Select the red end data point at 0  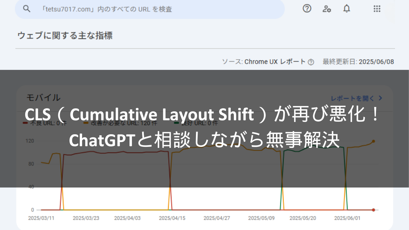(x=374, y=210)
